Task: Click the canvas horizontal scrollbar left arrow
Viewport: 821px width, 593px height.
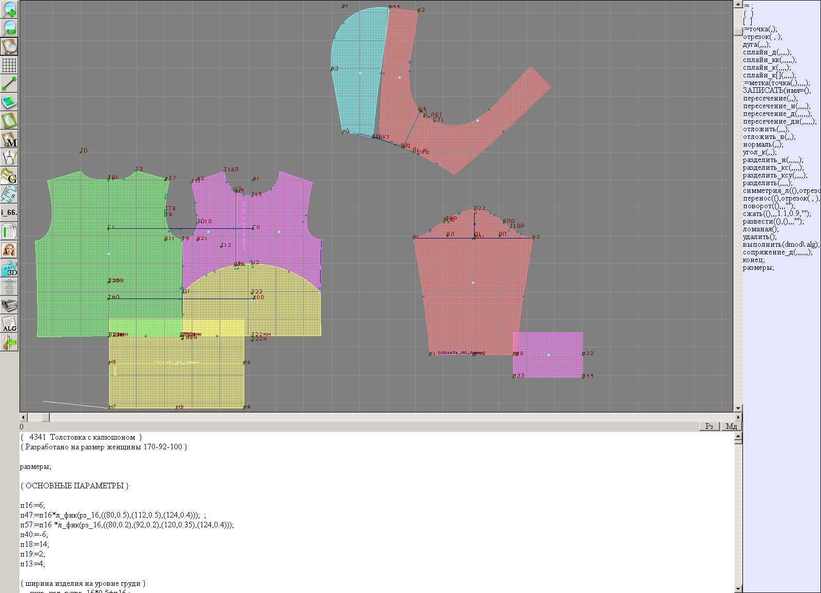Action: click(23, 417)
